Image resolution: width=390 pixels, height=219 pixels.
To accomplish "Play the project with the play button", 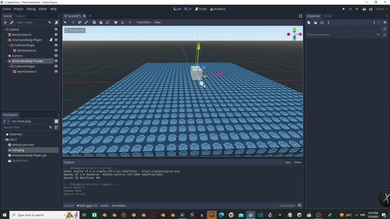I will tap(344, 9).
